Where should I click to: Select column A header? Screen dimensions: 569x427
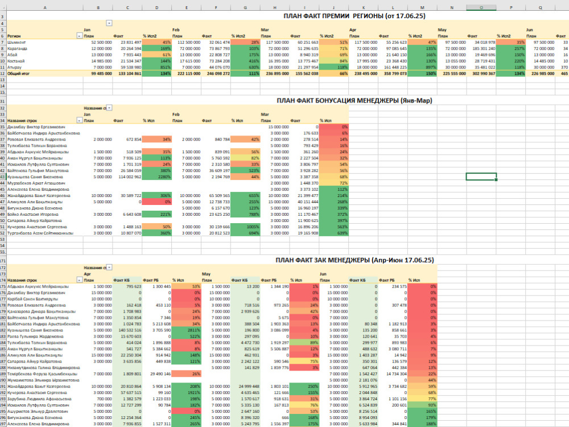[x=45, y=7]
